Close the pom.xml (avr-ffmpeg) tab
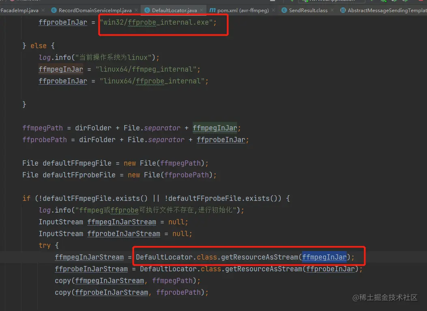The width and height of the screenshot is (427, 311). pos(273,11)
